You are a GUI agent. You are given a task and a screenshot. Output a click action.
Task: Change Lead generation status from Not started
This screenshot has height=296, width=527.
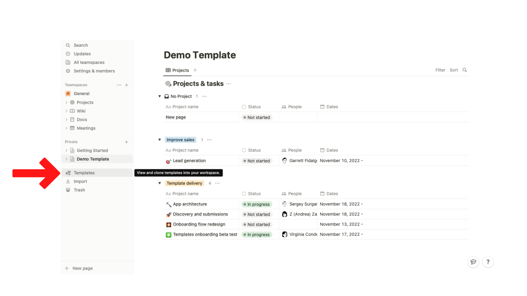256,161
